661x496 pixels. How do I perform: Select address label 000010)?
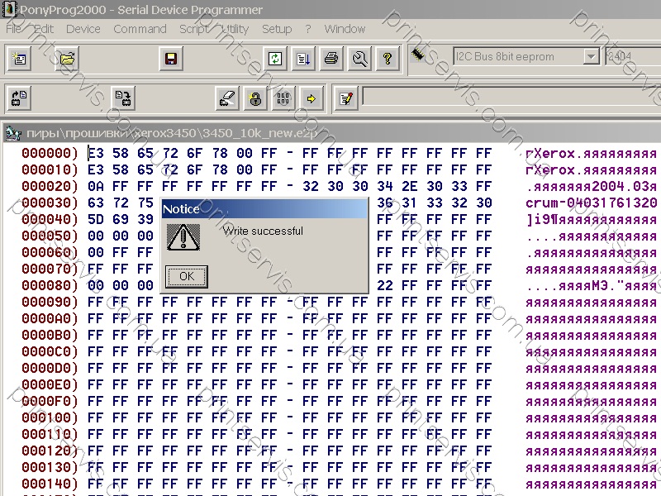pos(50,169)
